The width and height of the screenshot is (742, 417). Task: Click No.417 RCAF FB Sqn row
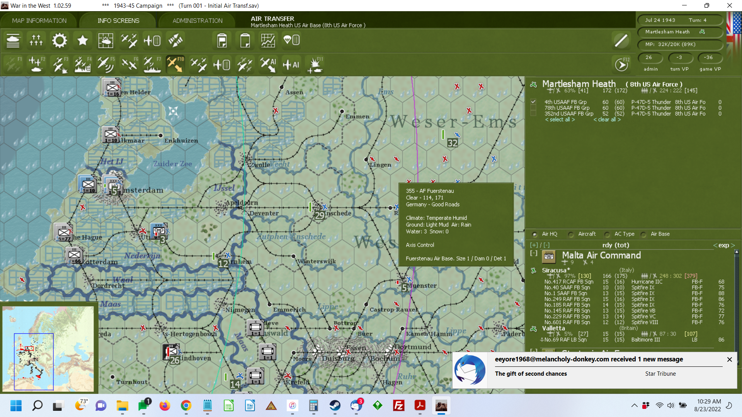point(634,282)
